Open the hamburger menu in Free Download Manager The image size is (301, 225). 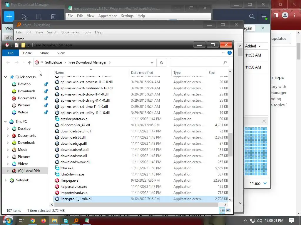(264, 17)
